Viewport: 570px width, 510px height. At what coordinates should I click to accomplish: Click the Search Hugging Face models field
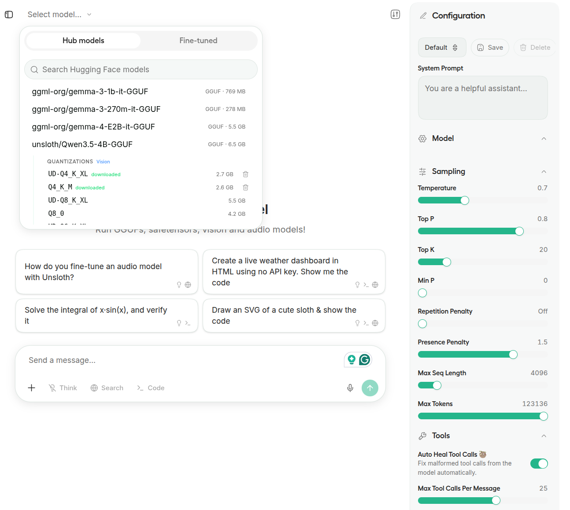click(141, 70)
